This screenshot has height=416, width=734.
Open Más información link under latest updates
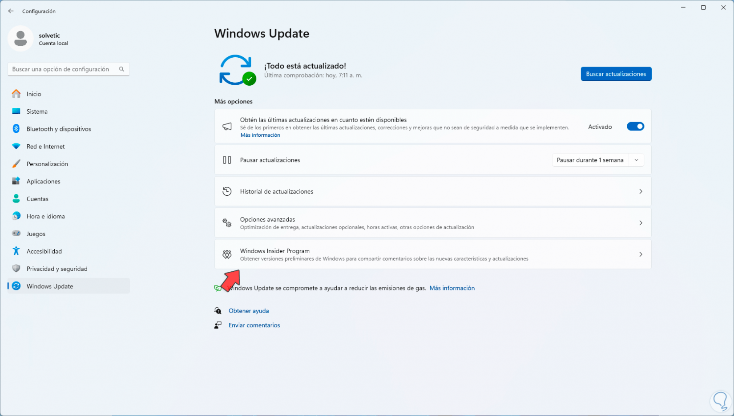point(260,135)
